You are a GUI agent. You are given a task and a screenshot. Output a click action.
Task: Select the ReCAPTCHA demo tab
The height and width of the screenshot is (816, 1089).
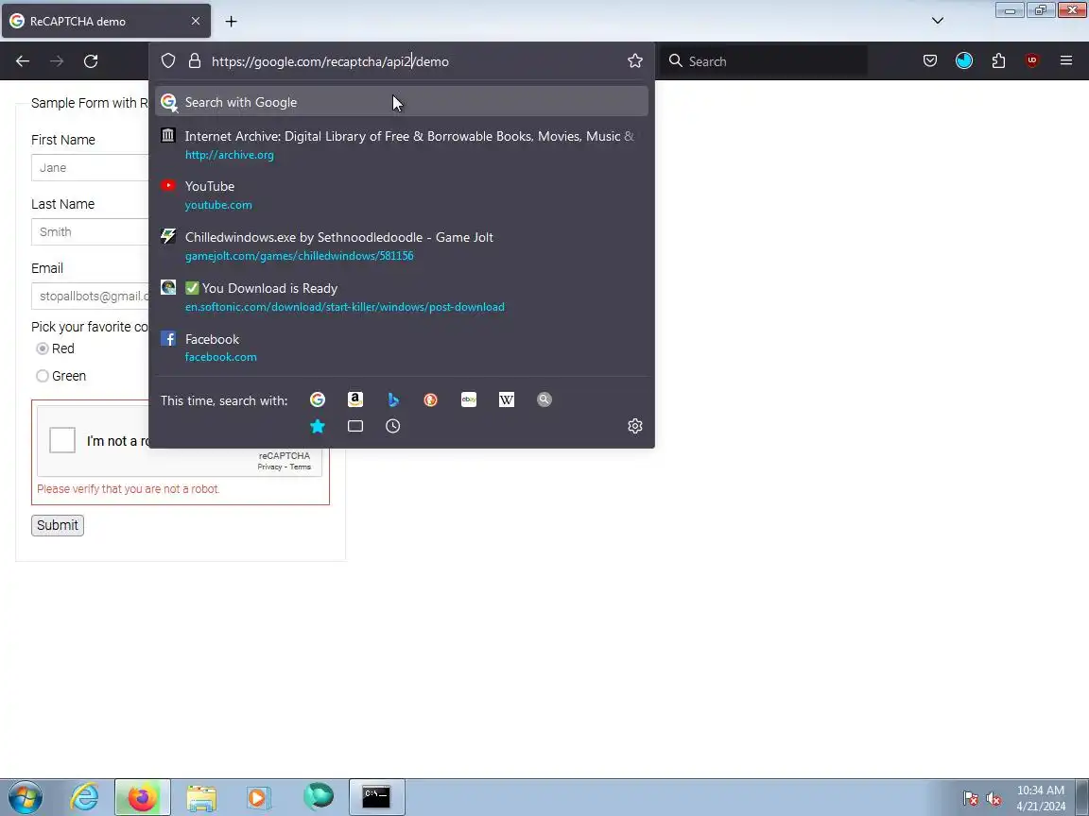coord(106,22)
